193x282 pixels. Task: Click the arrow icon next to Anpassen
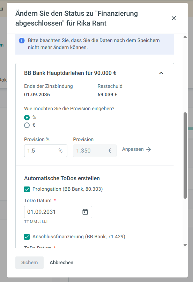149,149
